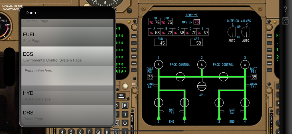This screenshot has width=292, height=134.
Task: Click zone B temperature reading 72
Action: coord(170,33)
